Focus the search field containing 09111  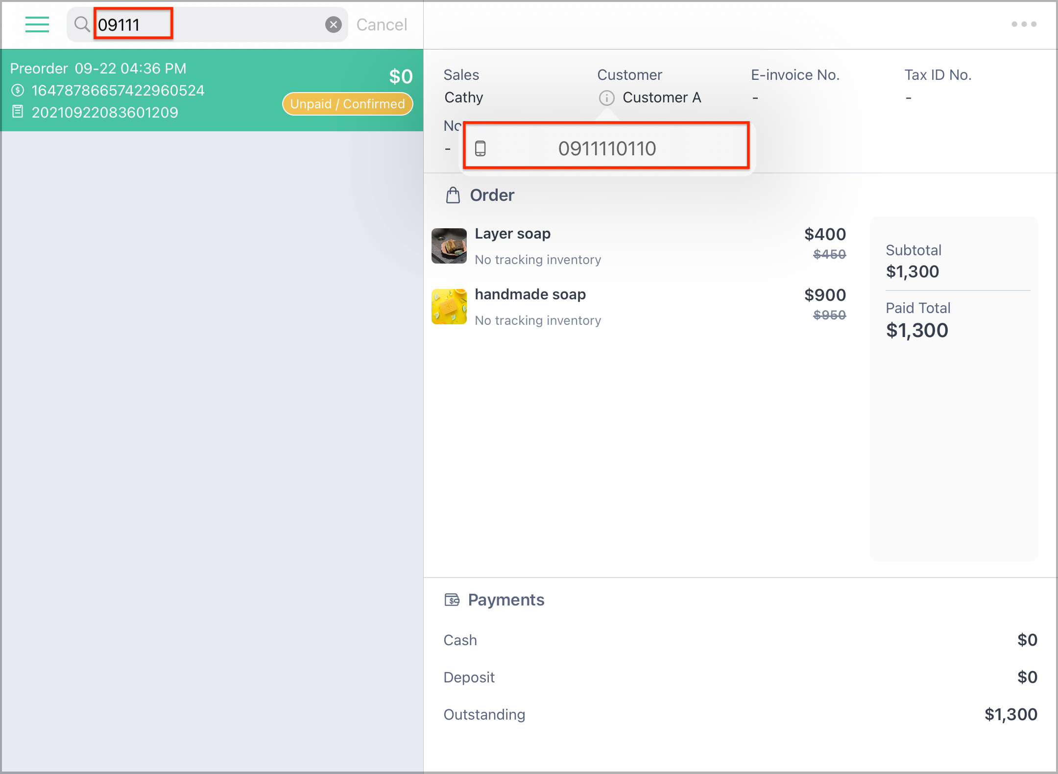pos(208,24)
